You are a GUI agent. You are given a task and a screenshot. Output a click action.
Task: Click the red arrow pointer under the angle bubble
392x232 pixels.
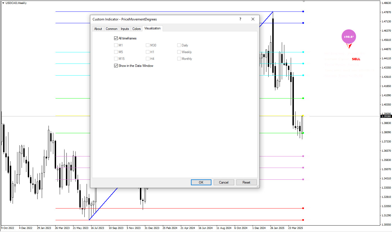point(349,46)
